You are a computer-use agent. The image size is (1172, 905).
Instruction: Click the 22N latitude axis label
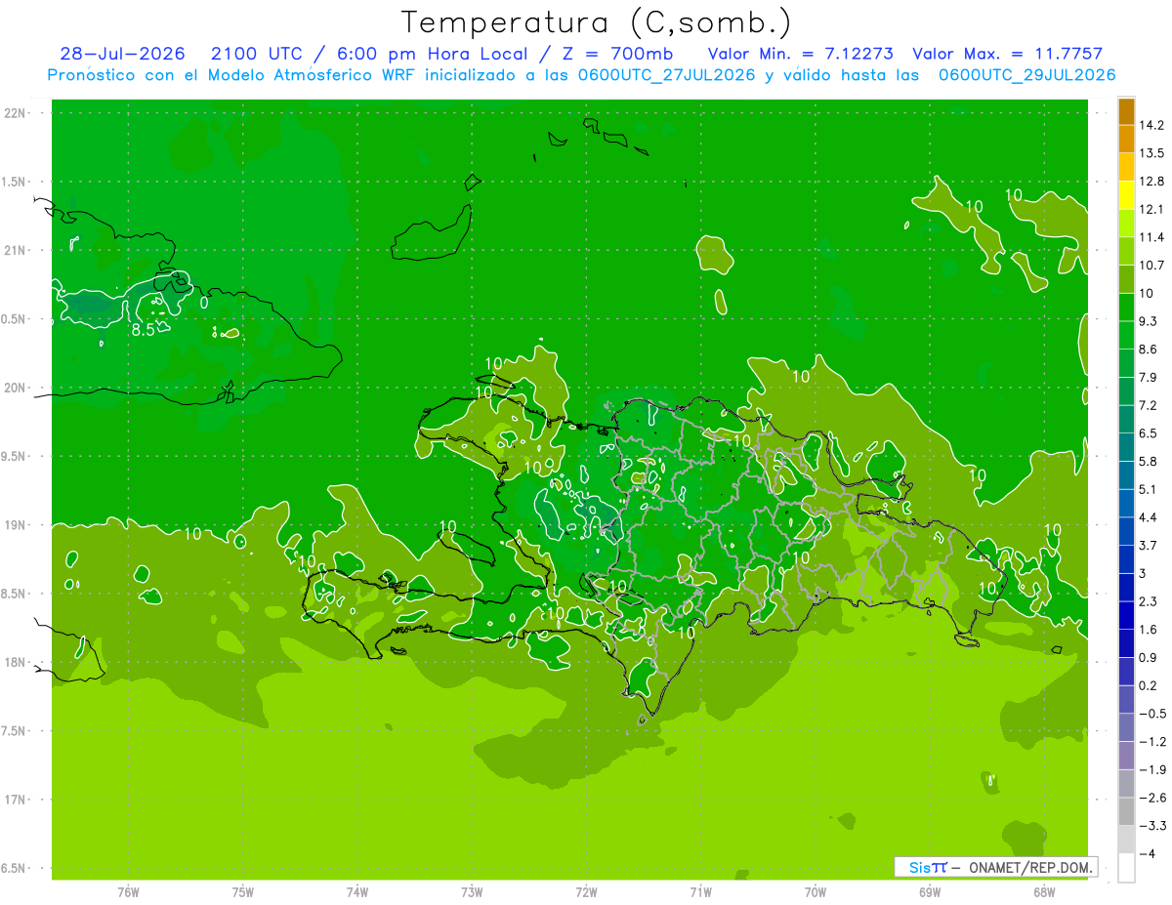(x=16, y=113)
